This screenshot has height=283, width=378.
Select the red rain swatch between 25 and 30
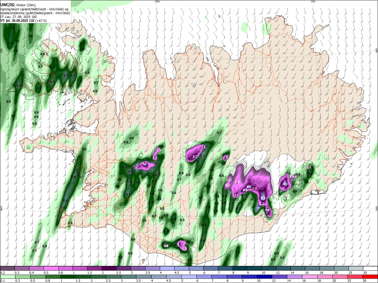[354, 277]
